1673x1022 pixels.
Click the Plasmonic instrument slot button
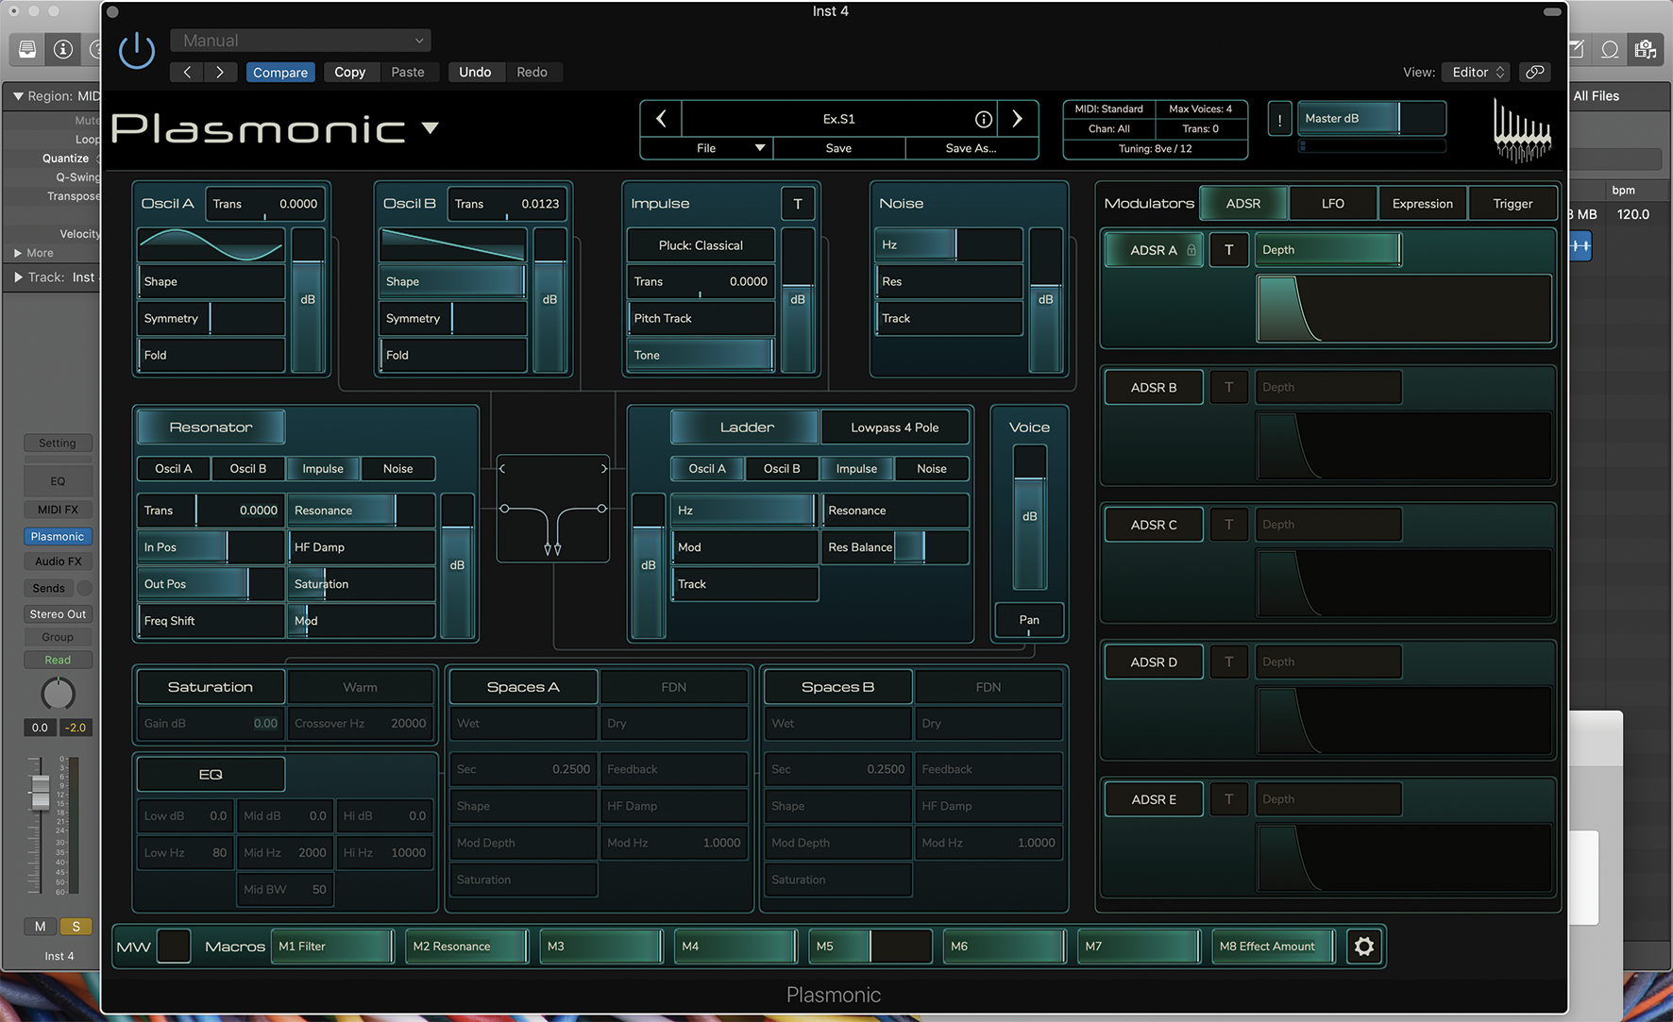tap(58, 536)
